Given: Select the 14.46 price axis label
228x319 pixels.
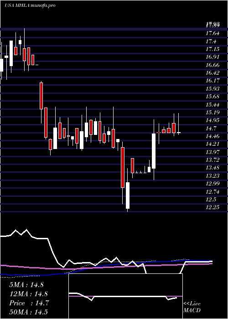Looking at the screenshot, I should (212, 136).
